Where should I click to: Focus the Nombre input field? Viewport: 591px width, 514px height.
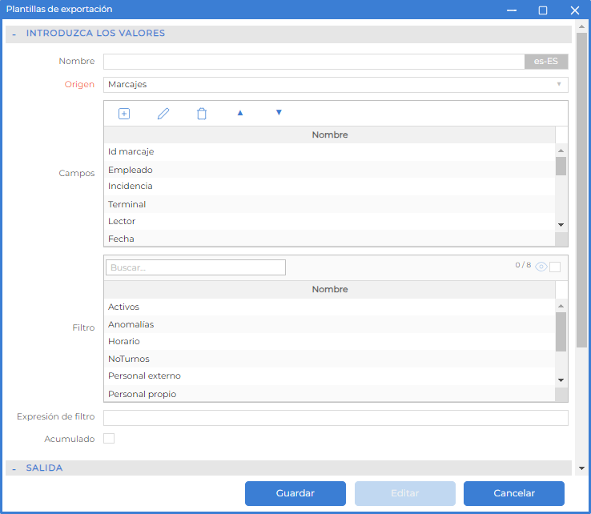(314, 62)
